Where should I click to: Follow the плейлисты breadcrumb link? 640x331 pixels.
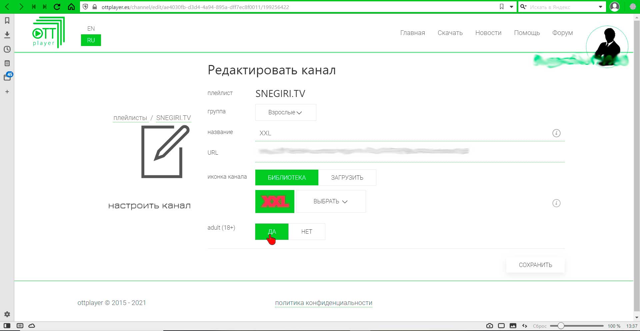click(130, 118)
